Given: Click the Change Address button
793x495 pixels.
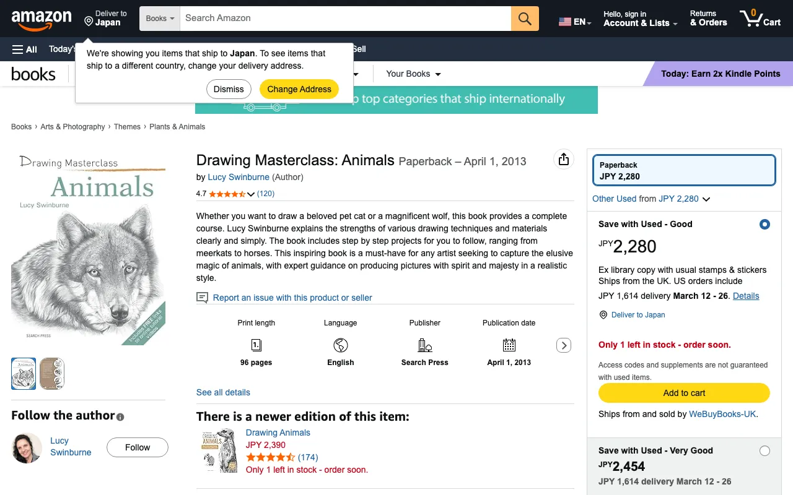Looking at the screenshot, I should tap(299, 88).
